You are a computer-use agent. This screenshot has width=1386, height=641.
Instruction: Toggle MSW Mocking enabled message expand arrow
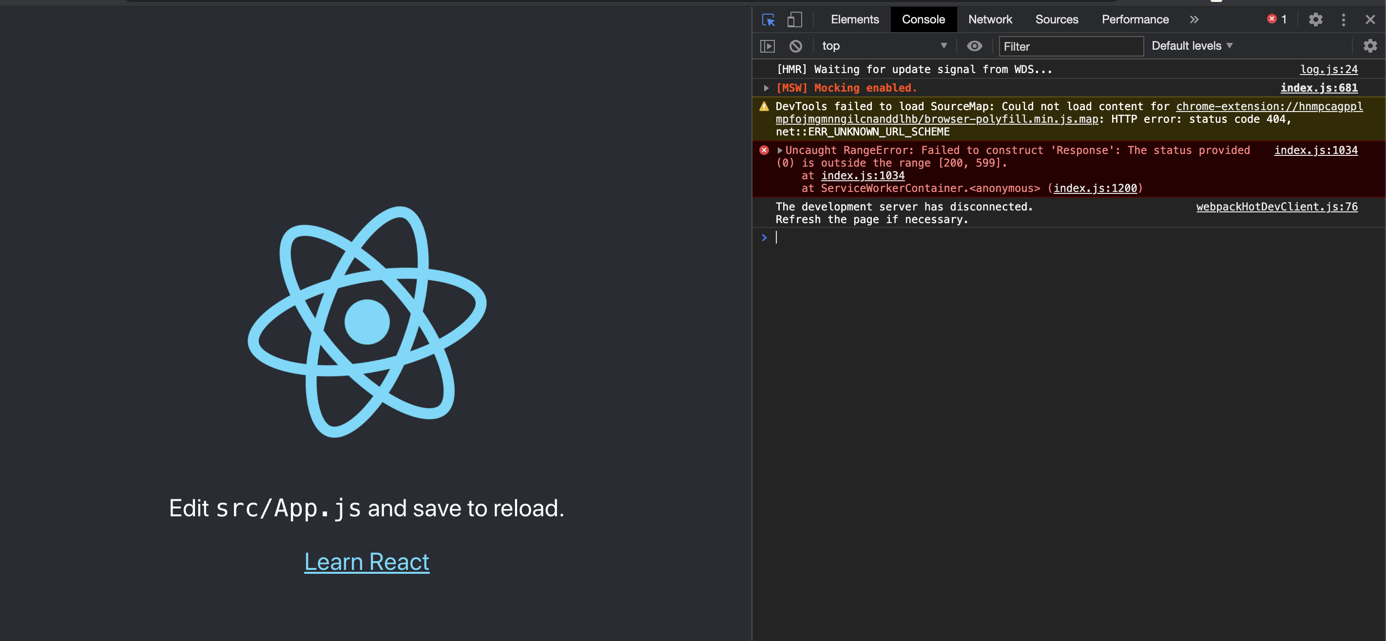pos(766,87)
